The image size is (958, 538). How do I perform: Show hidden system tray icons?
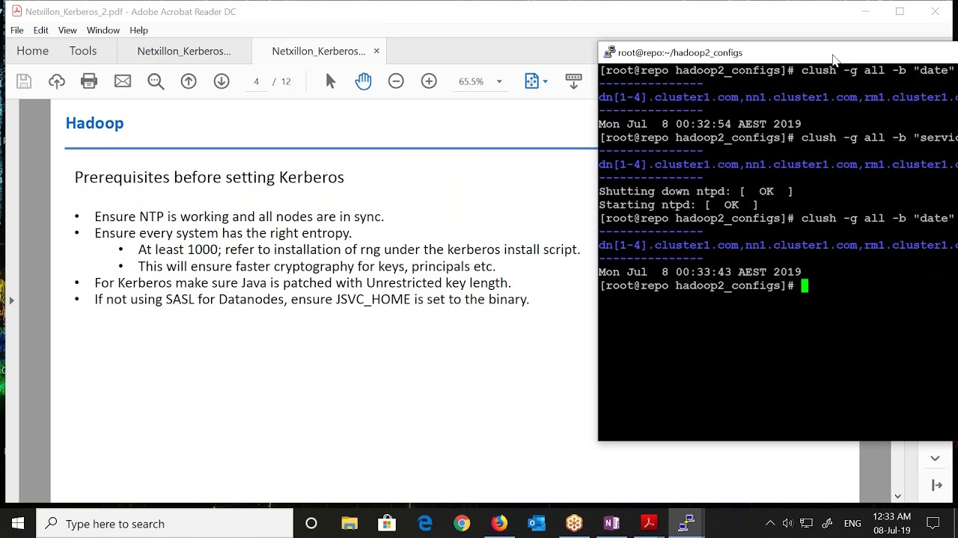[x=769, y=524]
